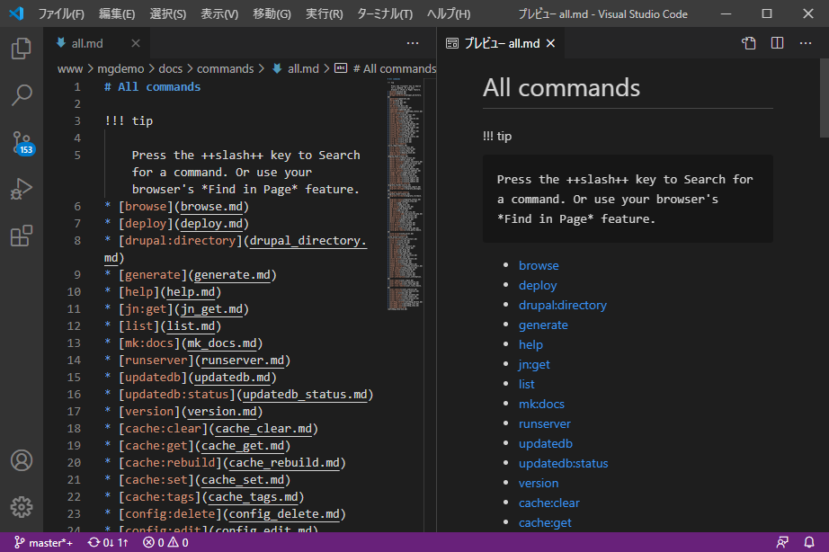Open the Explorer view in activity bar
This screenshot has height=552, width=829.
[x=22, y=48]
